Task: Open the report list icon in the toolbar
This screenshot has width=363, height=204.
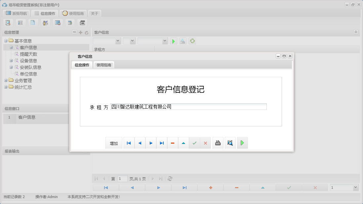Action: [x=20, y=22]
